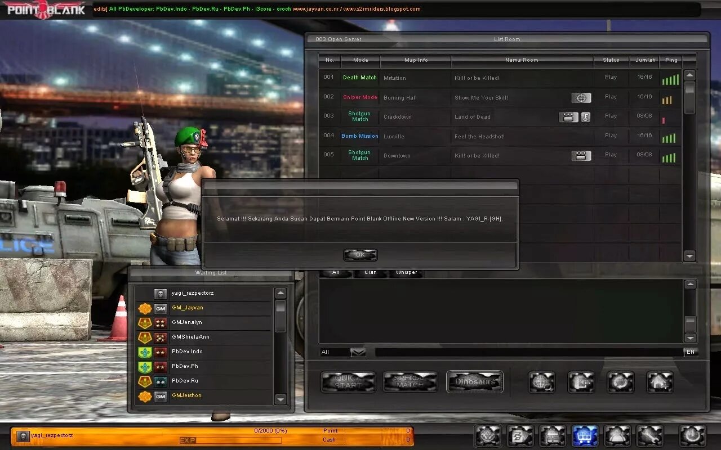This screenshot has width=721, height=450.
Task: Click OK in the Selamat message dialog
Action: pyautogui.click(x=360, y=255)
